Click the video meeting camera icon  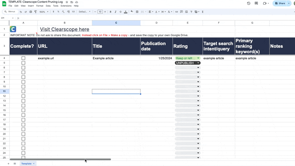(x=265, y=3)
